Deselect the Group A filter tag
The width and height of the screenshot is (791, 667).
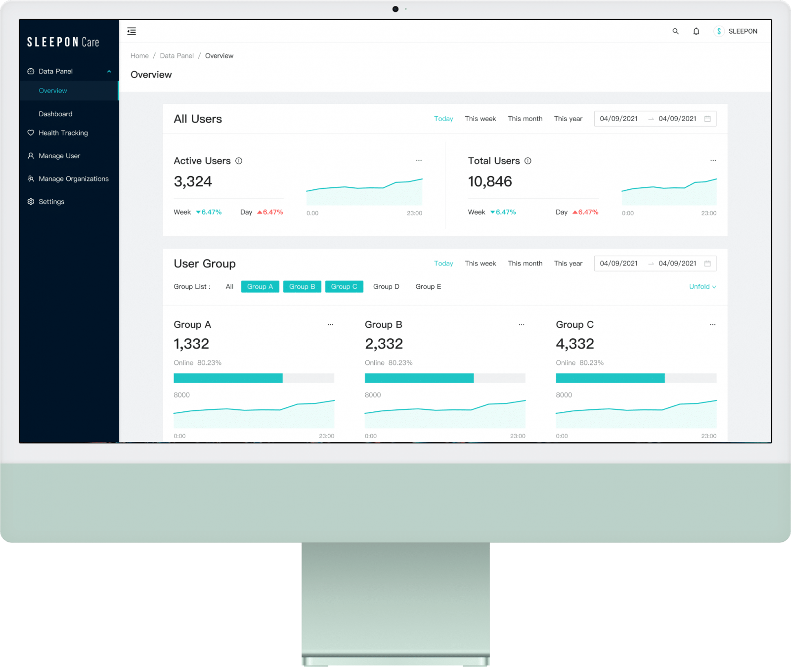point(260,287)
